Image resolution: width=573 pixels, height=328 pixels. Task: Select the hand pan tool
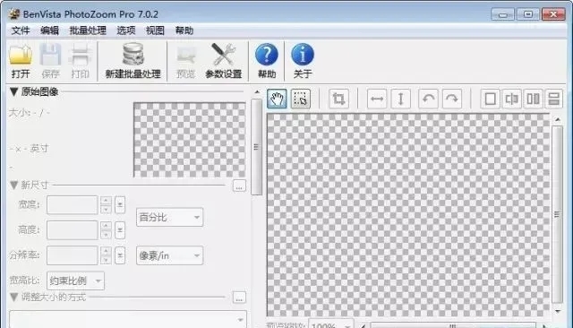point(277,99)
